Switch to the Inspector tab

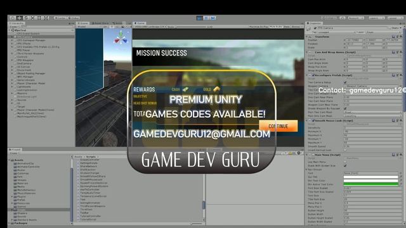315,23
